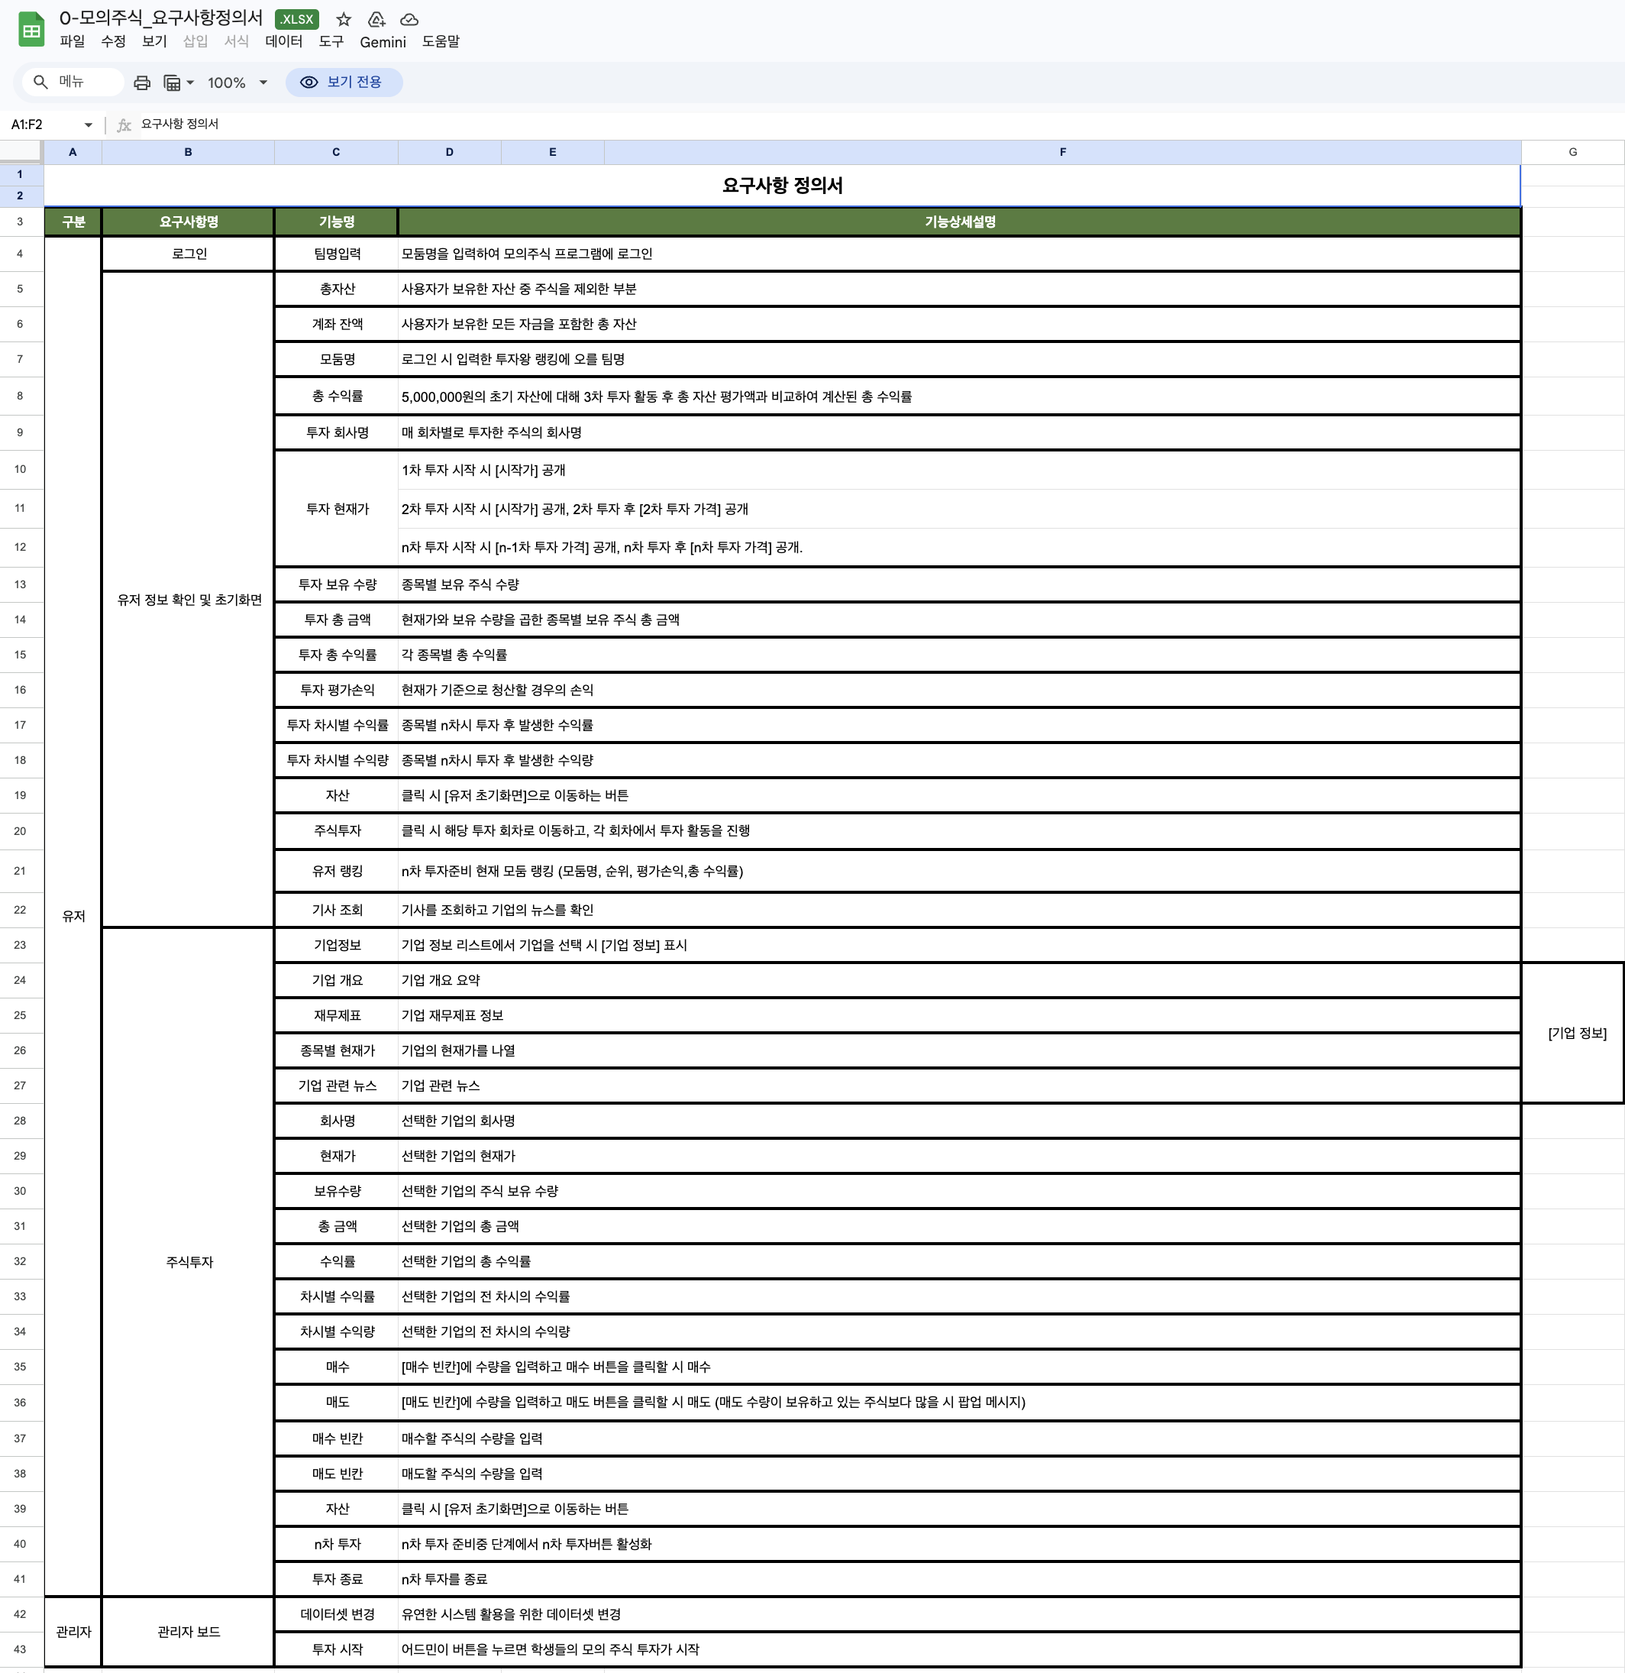
Task: Click the 요구사항 정의서 title cell
Action: click(x=781, y=186)
